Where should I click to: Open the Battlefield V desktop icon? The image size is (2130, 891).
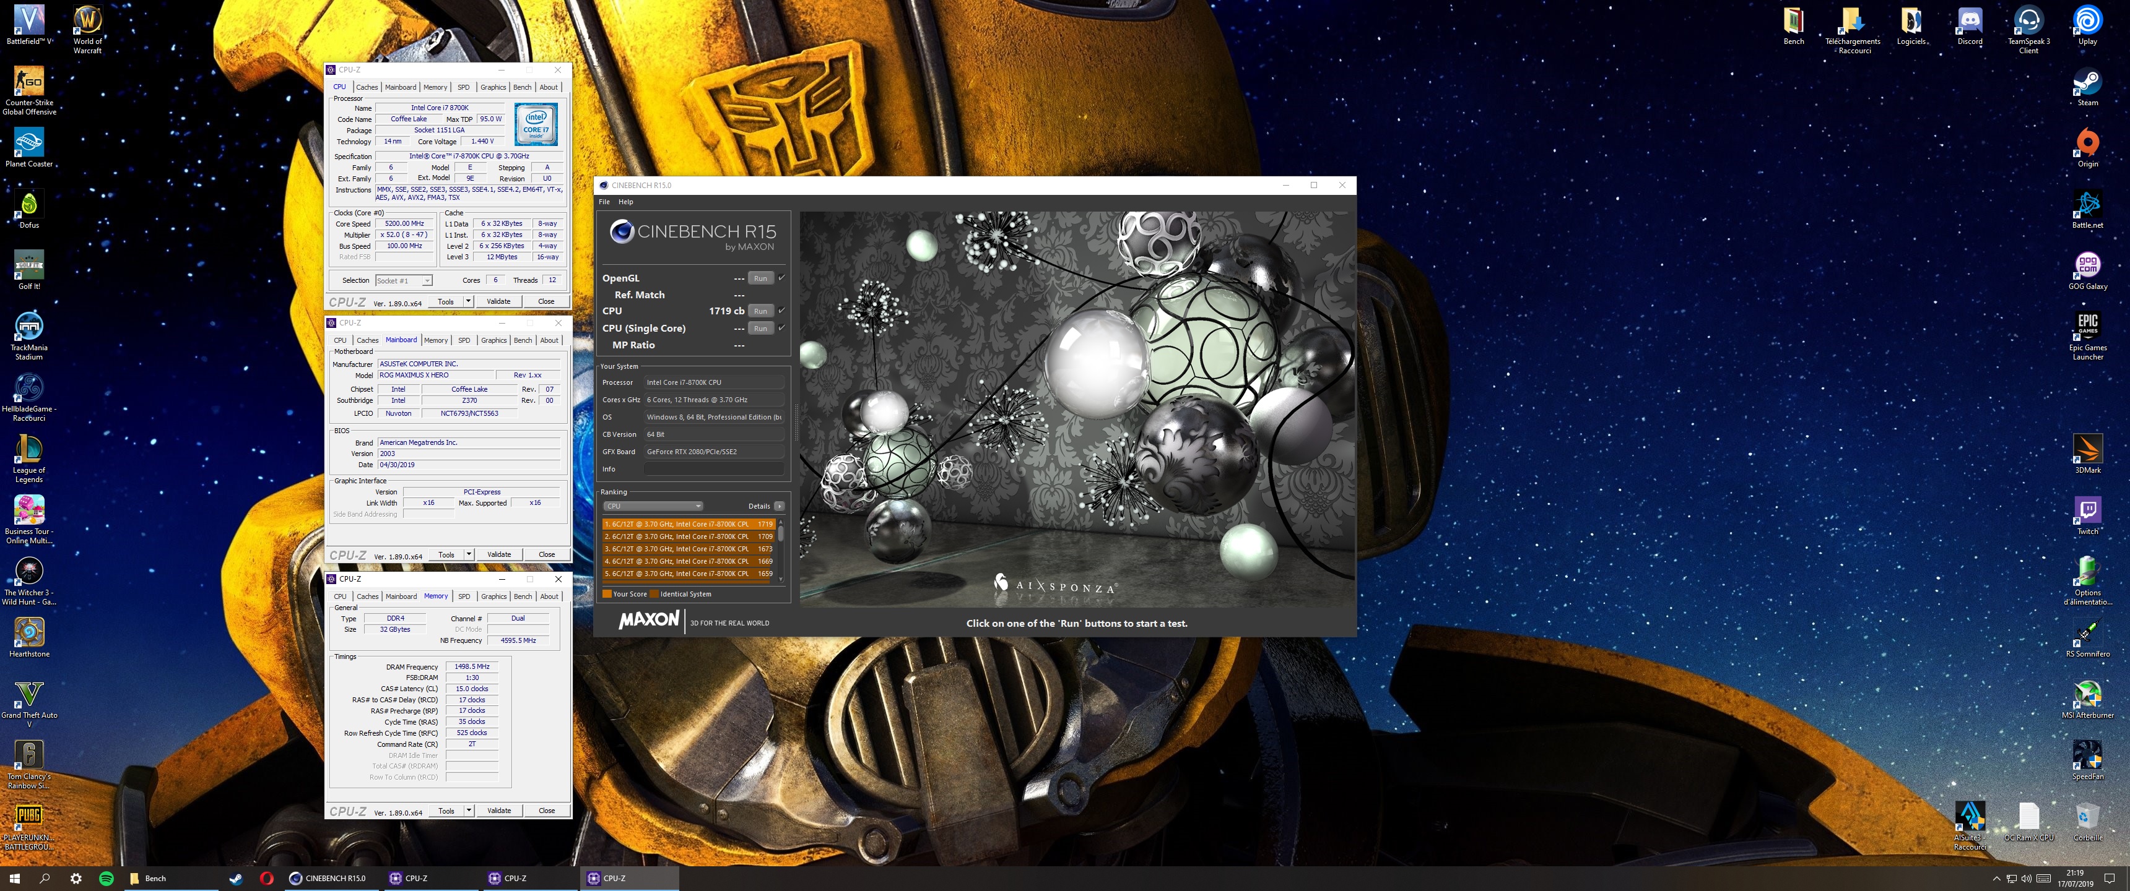pyautogui.click(x=29, y=24)
